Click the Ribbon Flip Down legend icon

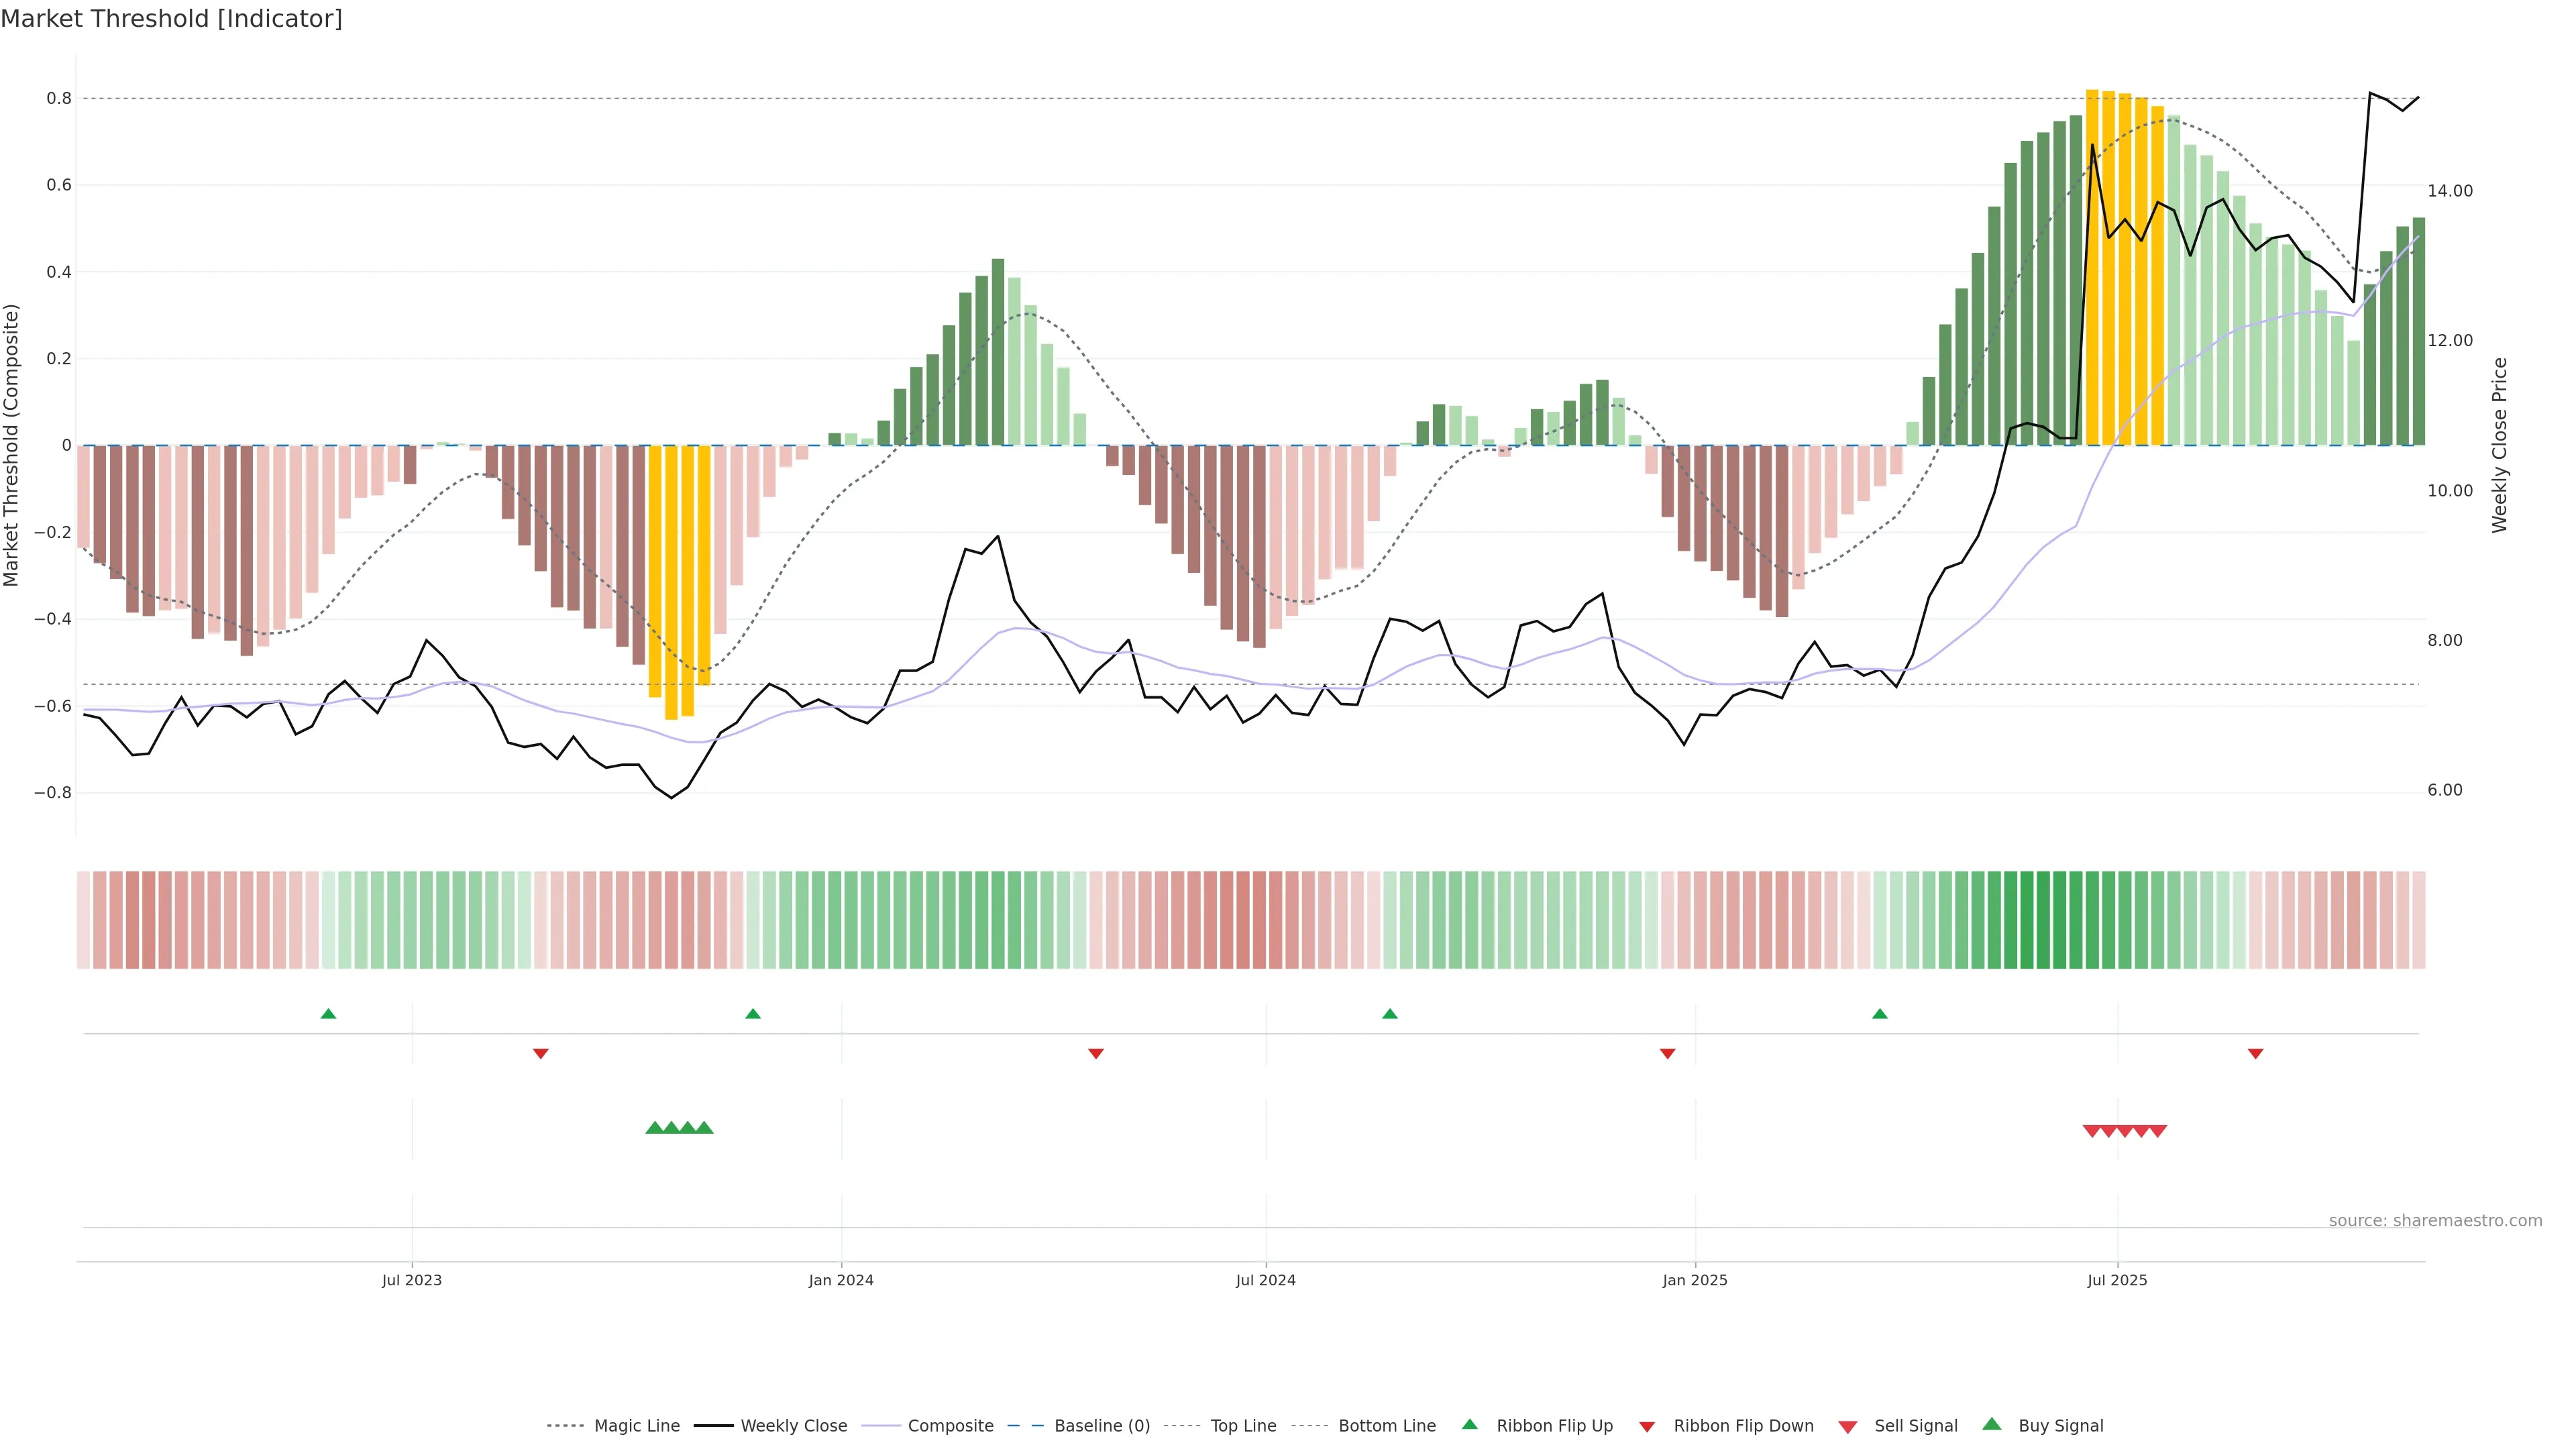(1646, 1426)
